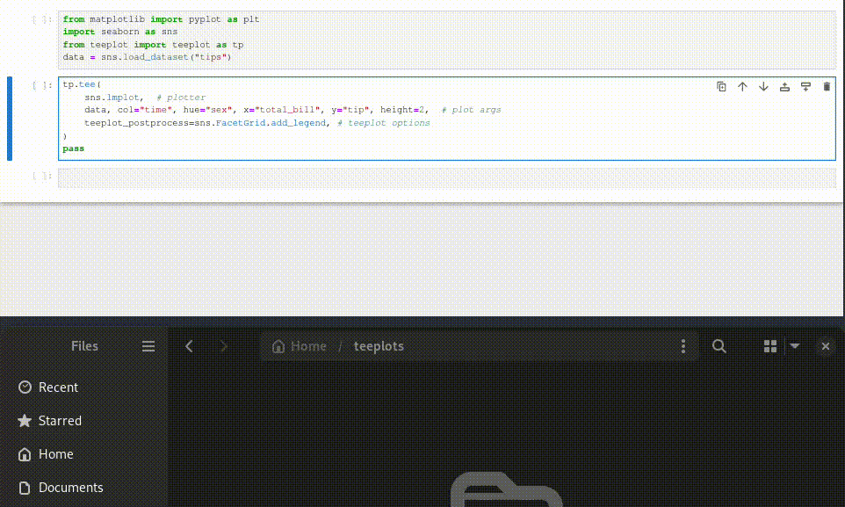Duplicate the active notebook cell
Screen dimensions: 845x507
[721, 86]
